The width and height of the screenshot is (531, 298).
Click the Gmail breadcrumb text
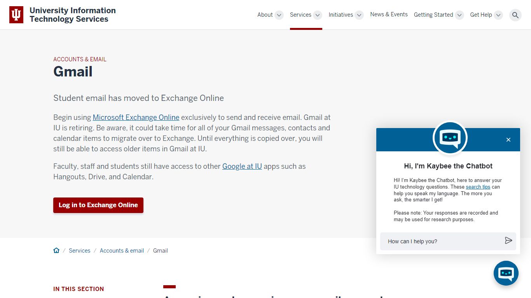(x=161, y=251)
